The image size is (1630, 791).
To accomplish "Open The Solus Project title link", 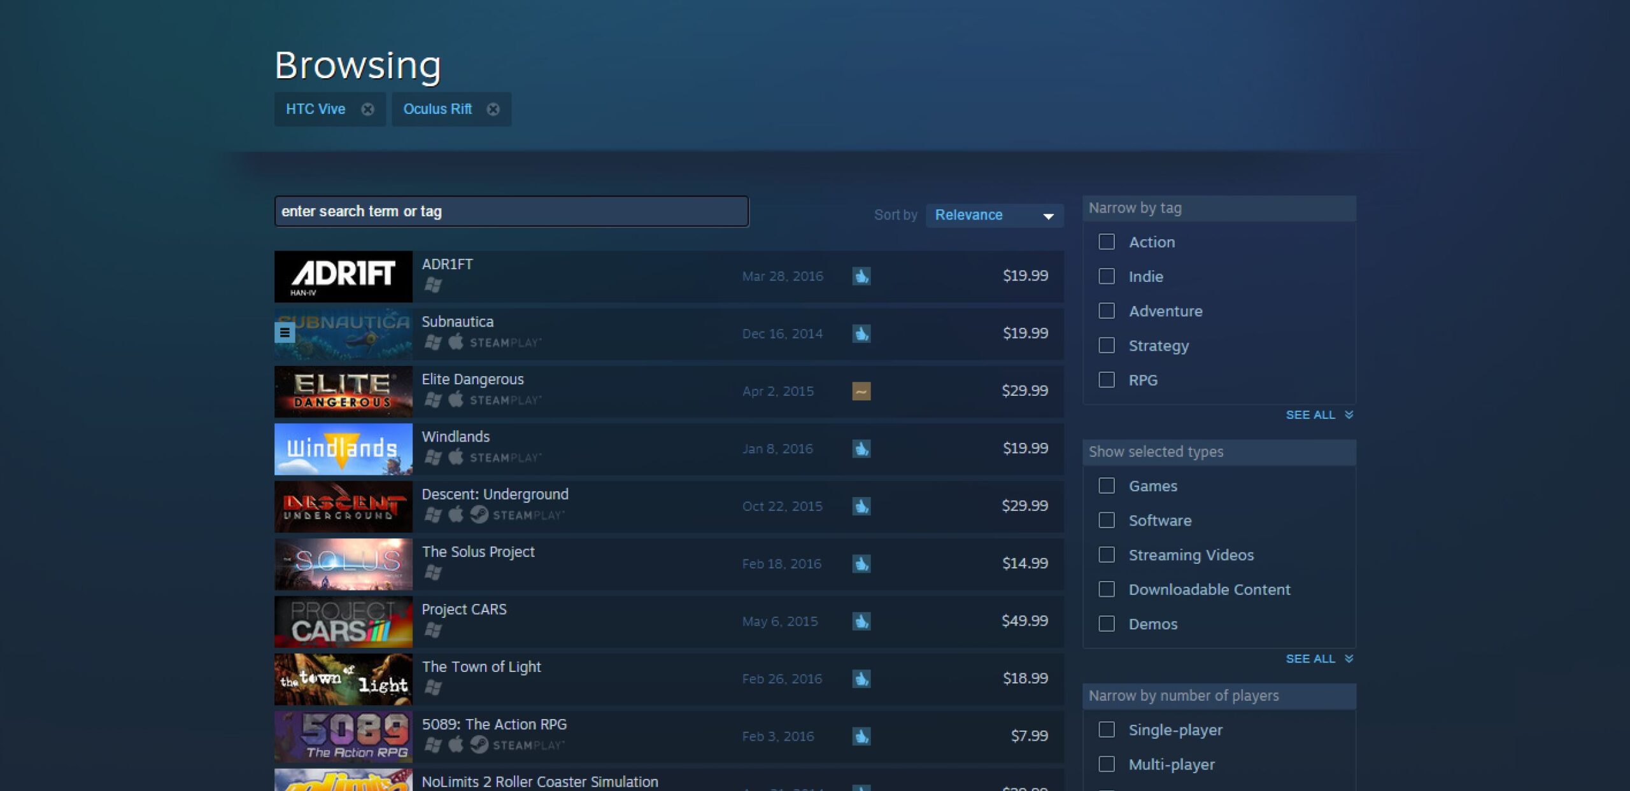I will coord(478,552).
